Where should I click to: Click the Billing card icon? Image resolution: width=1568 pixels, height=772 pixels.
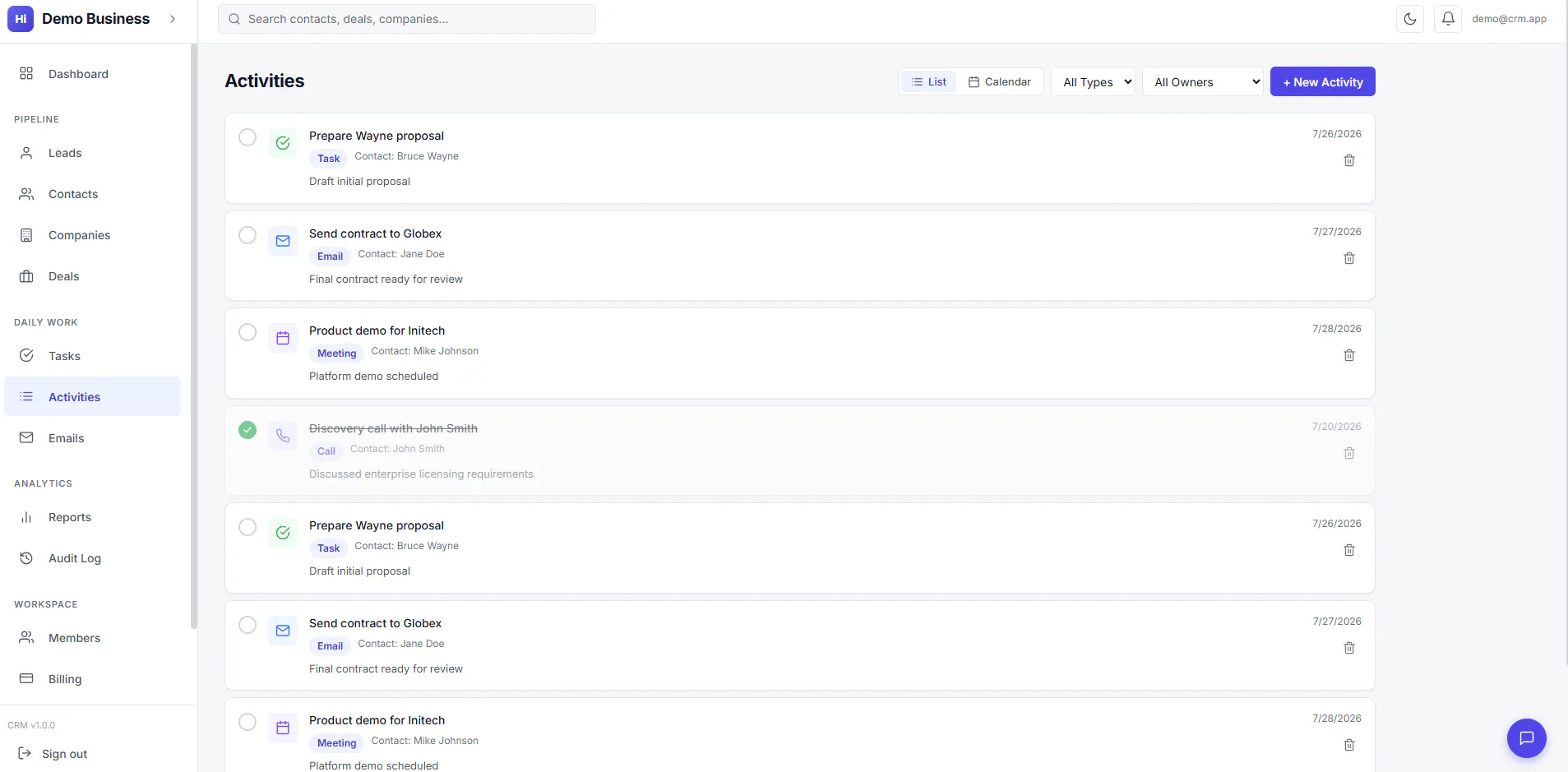pyautogui.click(x=26, y=678)
